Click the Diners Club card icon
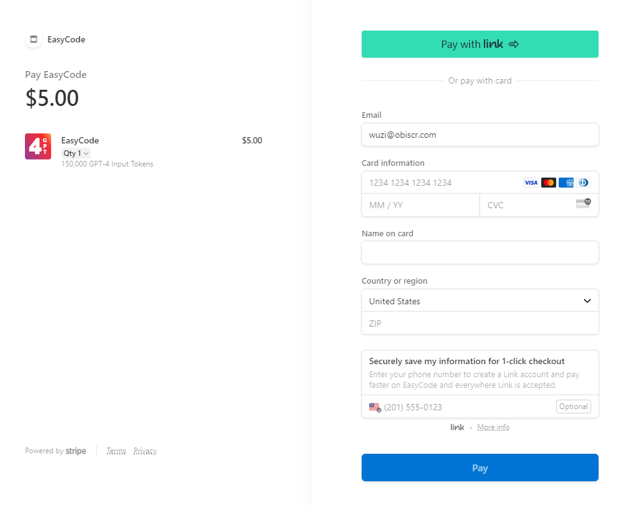631x505 pixels. pos(583,183)
